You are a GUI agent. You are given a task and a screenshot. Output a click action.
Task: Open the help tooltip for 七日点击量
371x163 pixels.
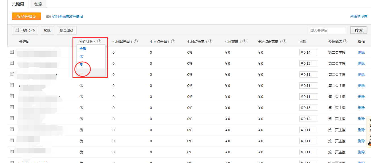point(173,41)
